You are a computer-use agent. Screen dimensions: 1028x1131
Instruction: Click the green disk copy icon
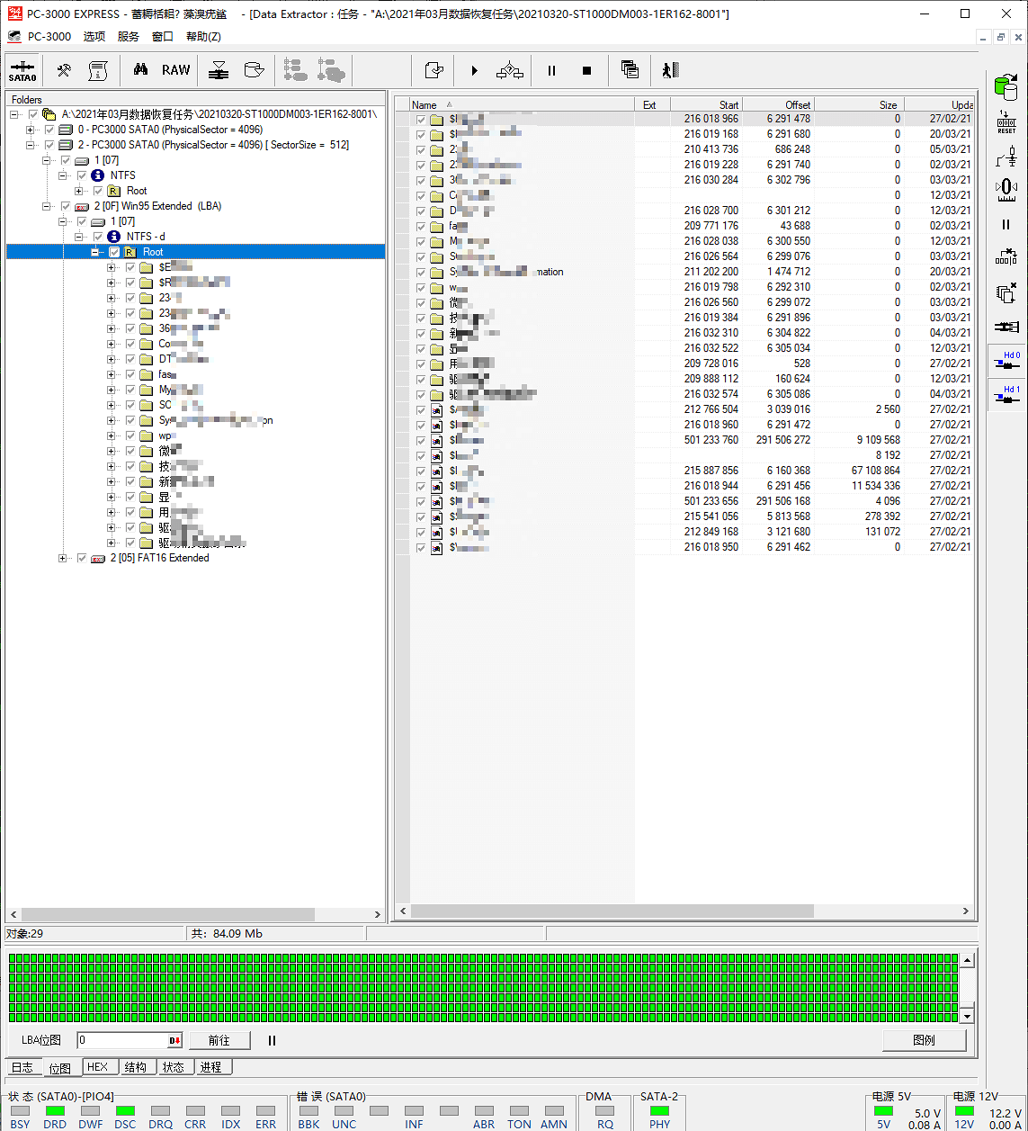pos(1006,87)
